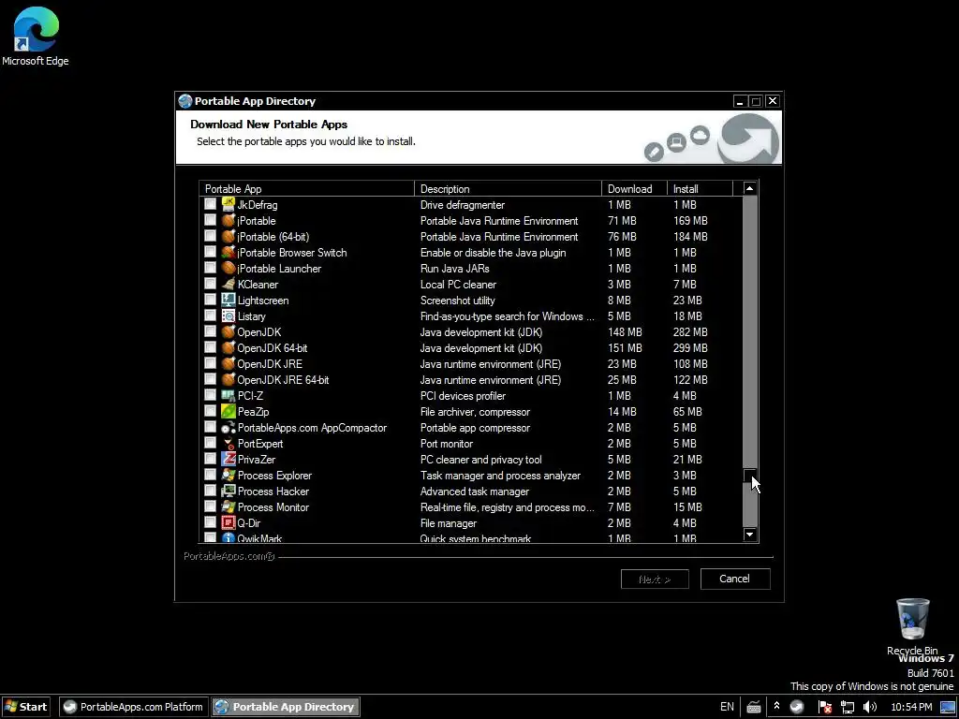Open the Start menu

[26, 707]
